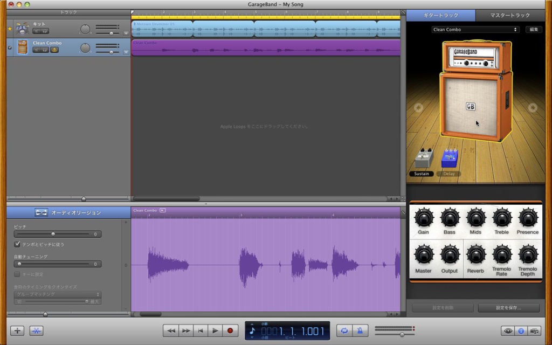Click the Tremolo Depth knob

528,255
